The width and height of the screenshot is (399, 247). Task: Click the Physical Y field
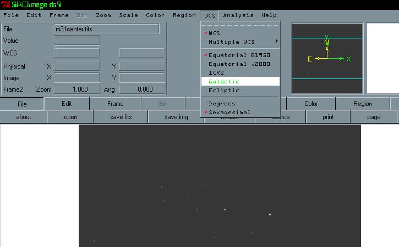tap(142, 66)
